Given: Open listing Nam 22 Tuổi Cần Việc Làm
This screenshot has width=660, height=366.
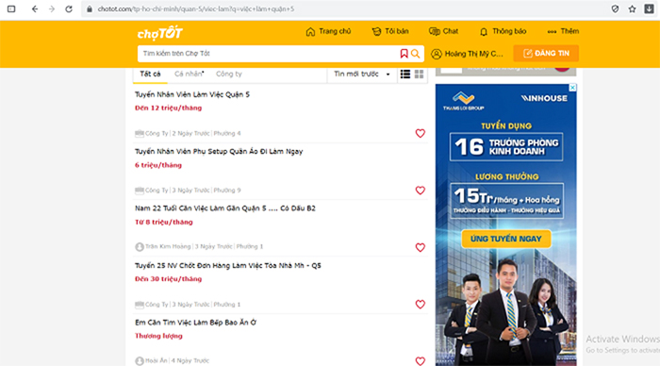Looking at the screenshot, I should coord(225,208).
